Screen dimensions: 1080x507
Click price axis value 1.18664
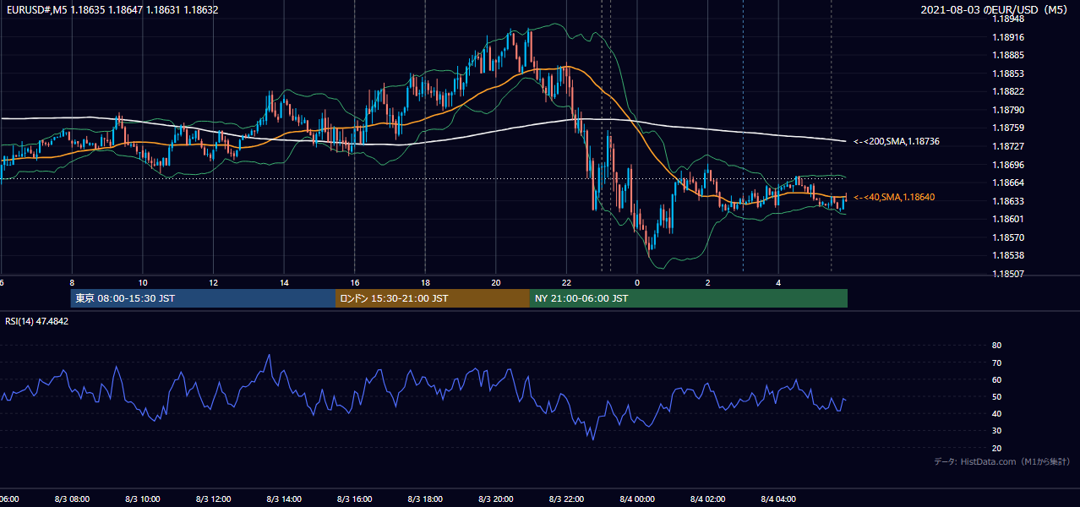1008,183
